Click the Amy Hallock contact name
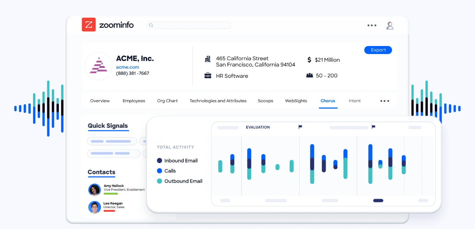This screenshot has height=229, width=475. [114, 186]
